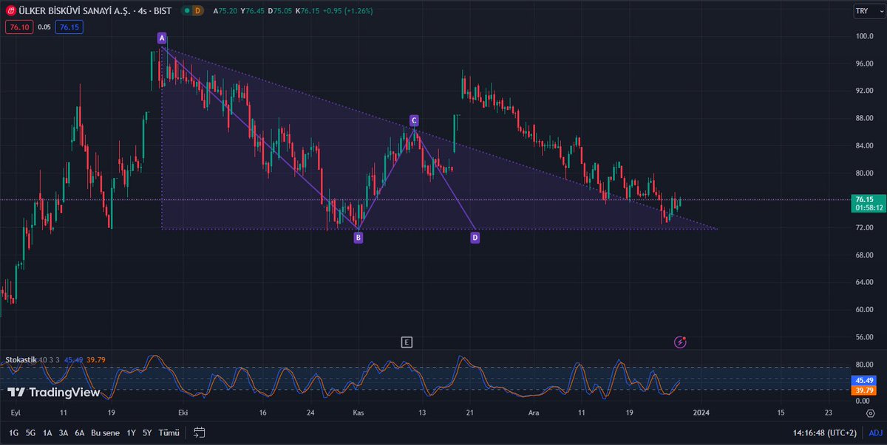Image resolution: width=887 pixels, height=445 pixels.
Task: Click the +0.95 (+1.26%) change value
Action: (x=347, y=11)
